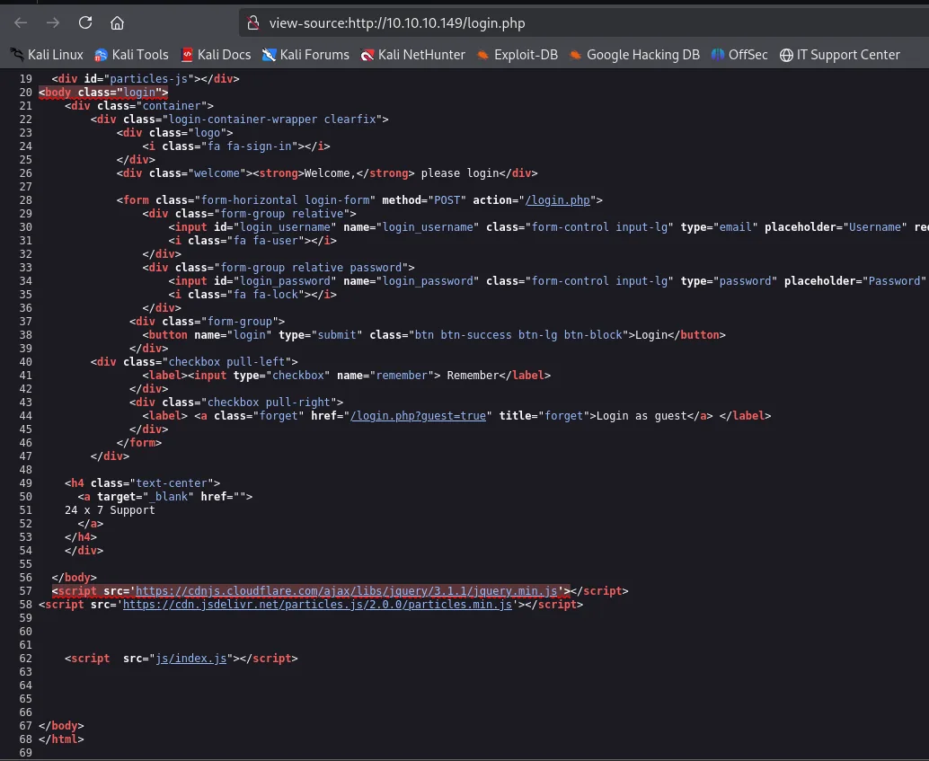The width and height of the screenshot is (929, 761).
Task: Go to the home page icon
Action: (118, 23)
